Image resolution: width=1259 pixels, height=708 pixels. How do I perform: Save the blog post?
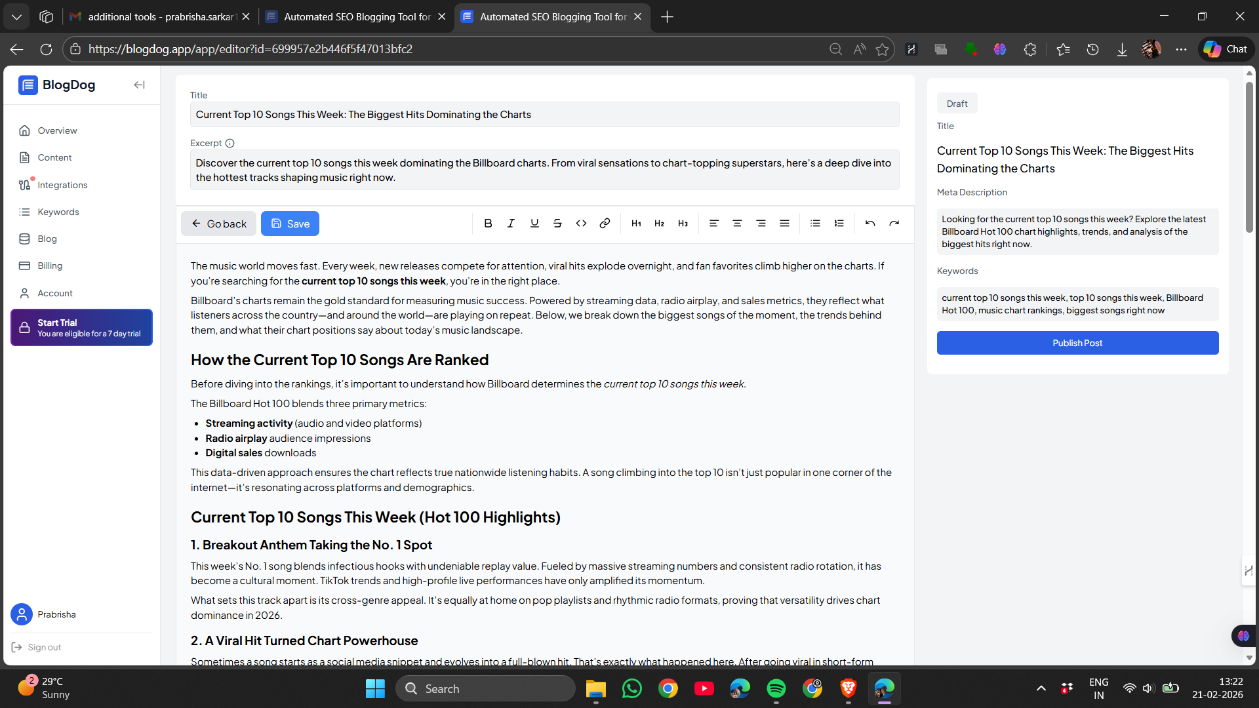(290, 224)
